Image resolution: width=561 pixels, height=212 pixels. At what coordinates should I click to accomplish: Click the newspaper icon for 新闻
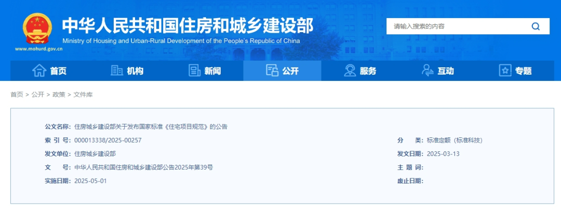click(x=194, y=71)
